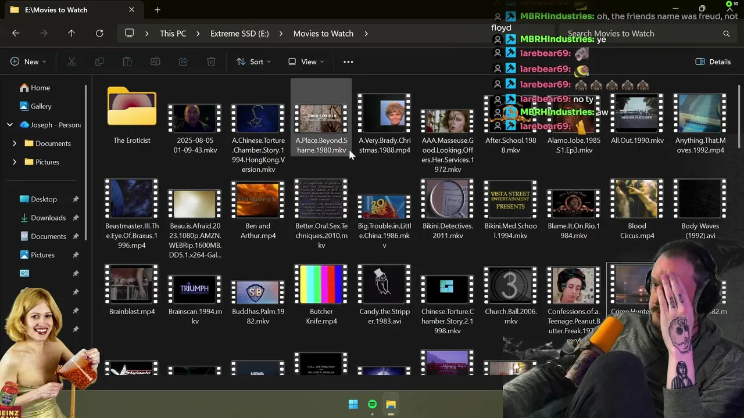The image size is (744, 418).
Task: Open a new Explorer tab
Action: click(157, 10)
